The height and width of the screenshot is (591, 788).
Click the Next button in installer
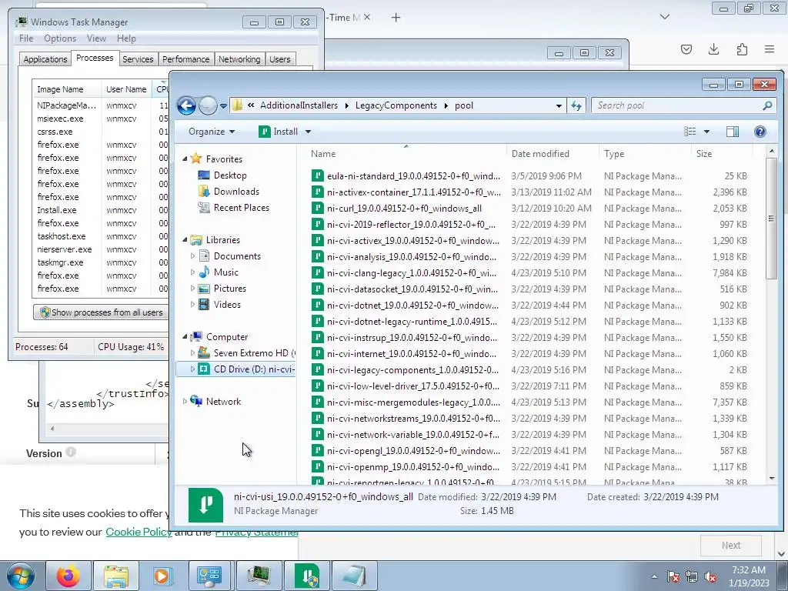[x=731, y=546]
